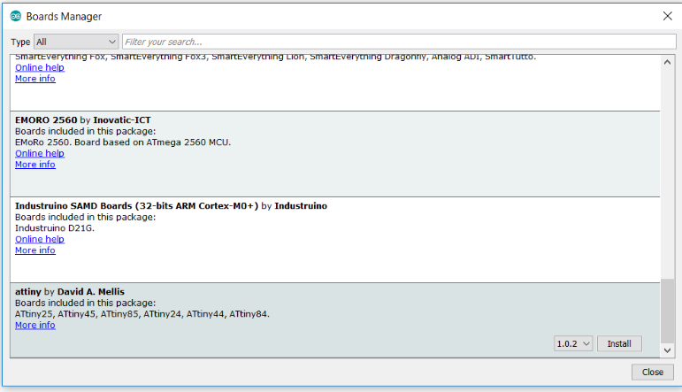Click the Close button at bottom

653,372
